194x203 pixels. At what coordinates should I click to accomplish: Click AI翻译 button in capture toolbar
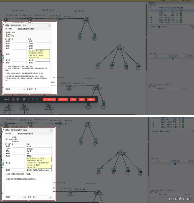[91, 99]
